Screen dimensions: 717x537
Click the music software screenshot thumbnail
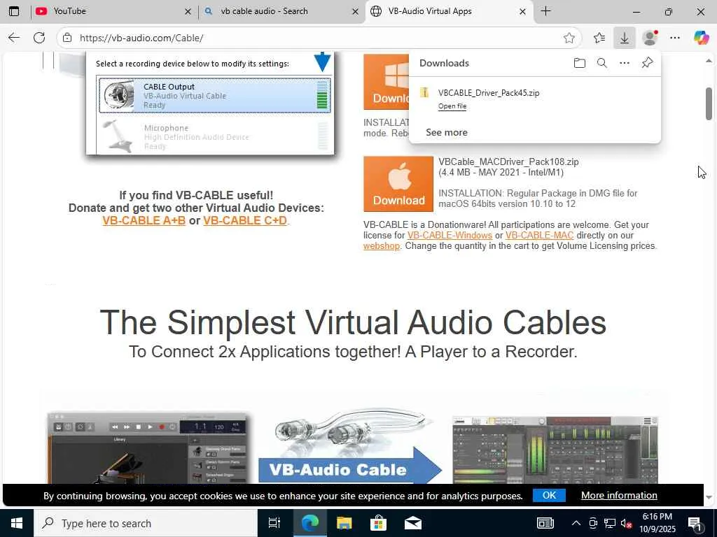[x=147, y=448]
